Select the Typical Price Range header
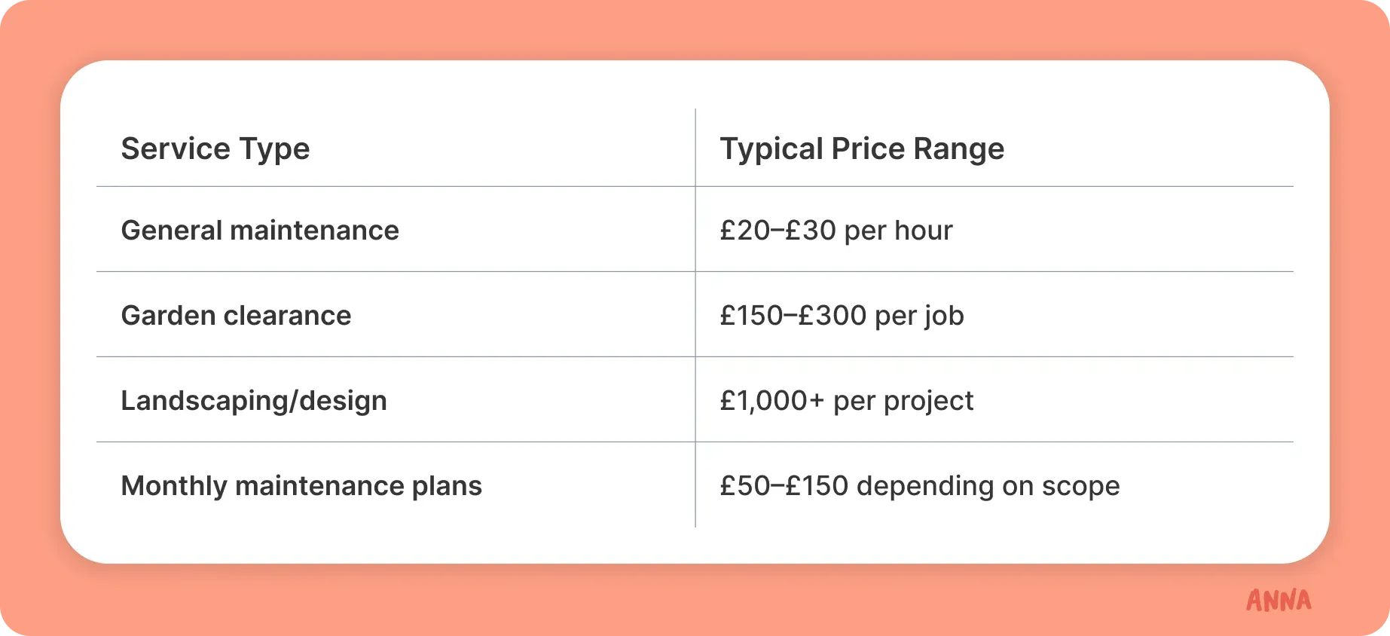 click(x=862, y=149)
